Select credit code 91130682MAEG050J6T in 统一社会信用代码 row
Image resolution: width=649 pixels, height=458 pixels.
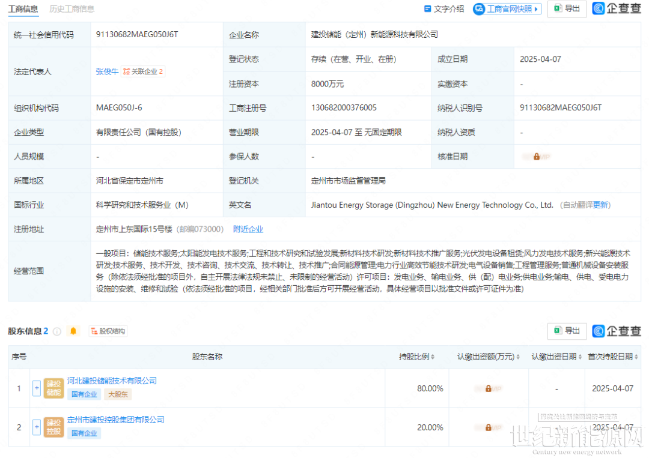point(137,34)
